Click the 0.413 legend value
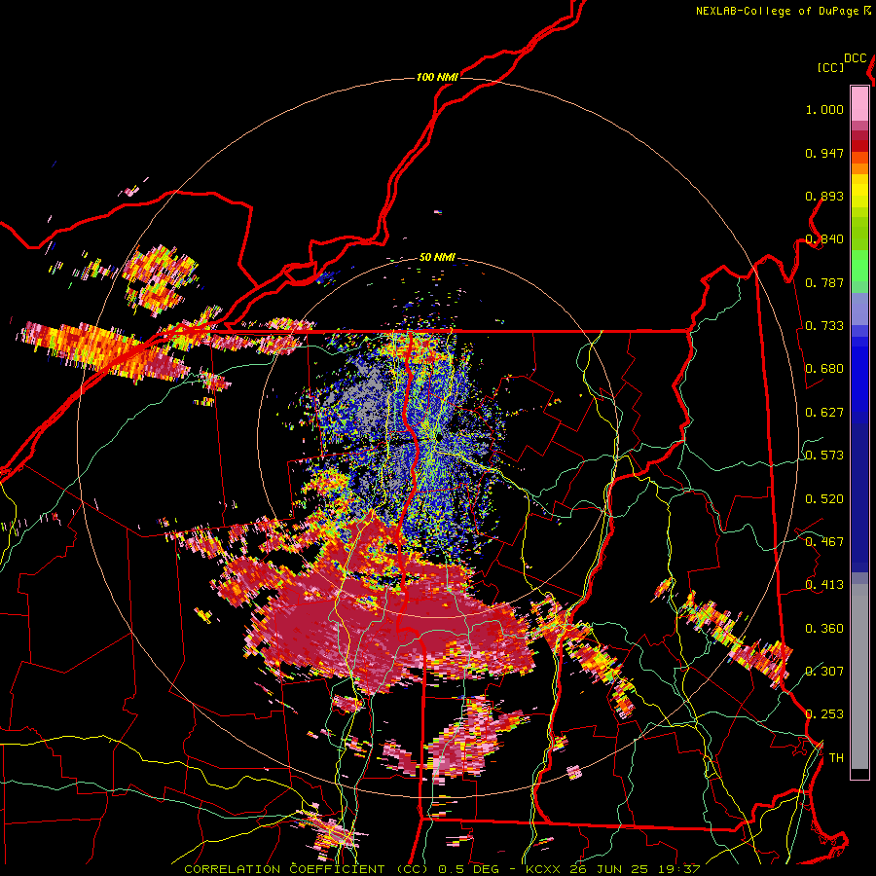 pos(824,585)
